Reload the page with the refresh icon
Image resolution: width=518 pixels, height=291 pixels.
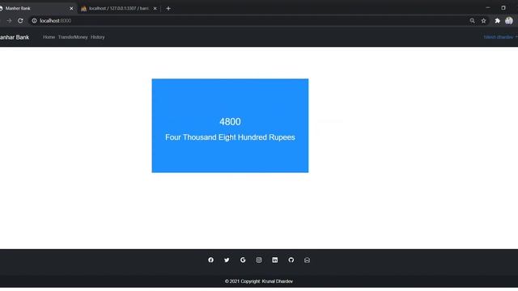click(x=20, y=20)
